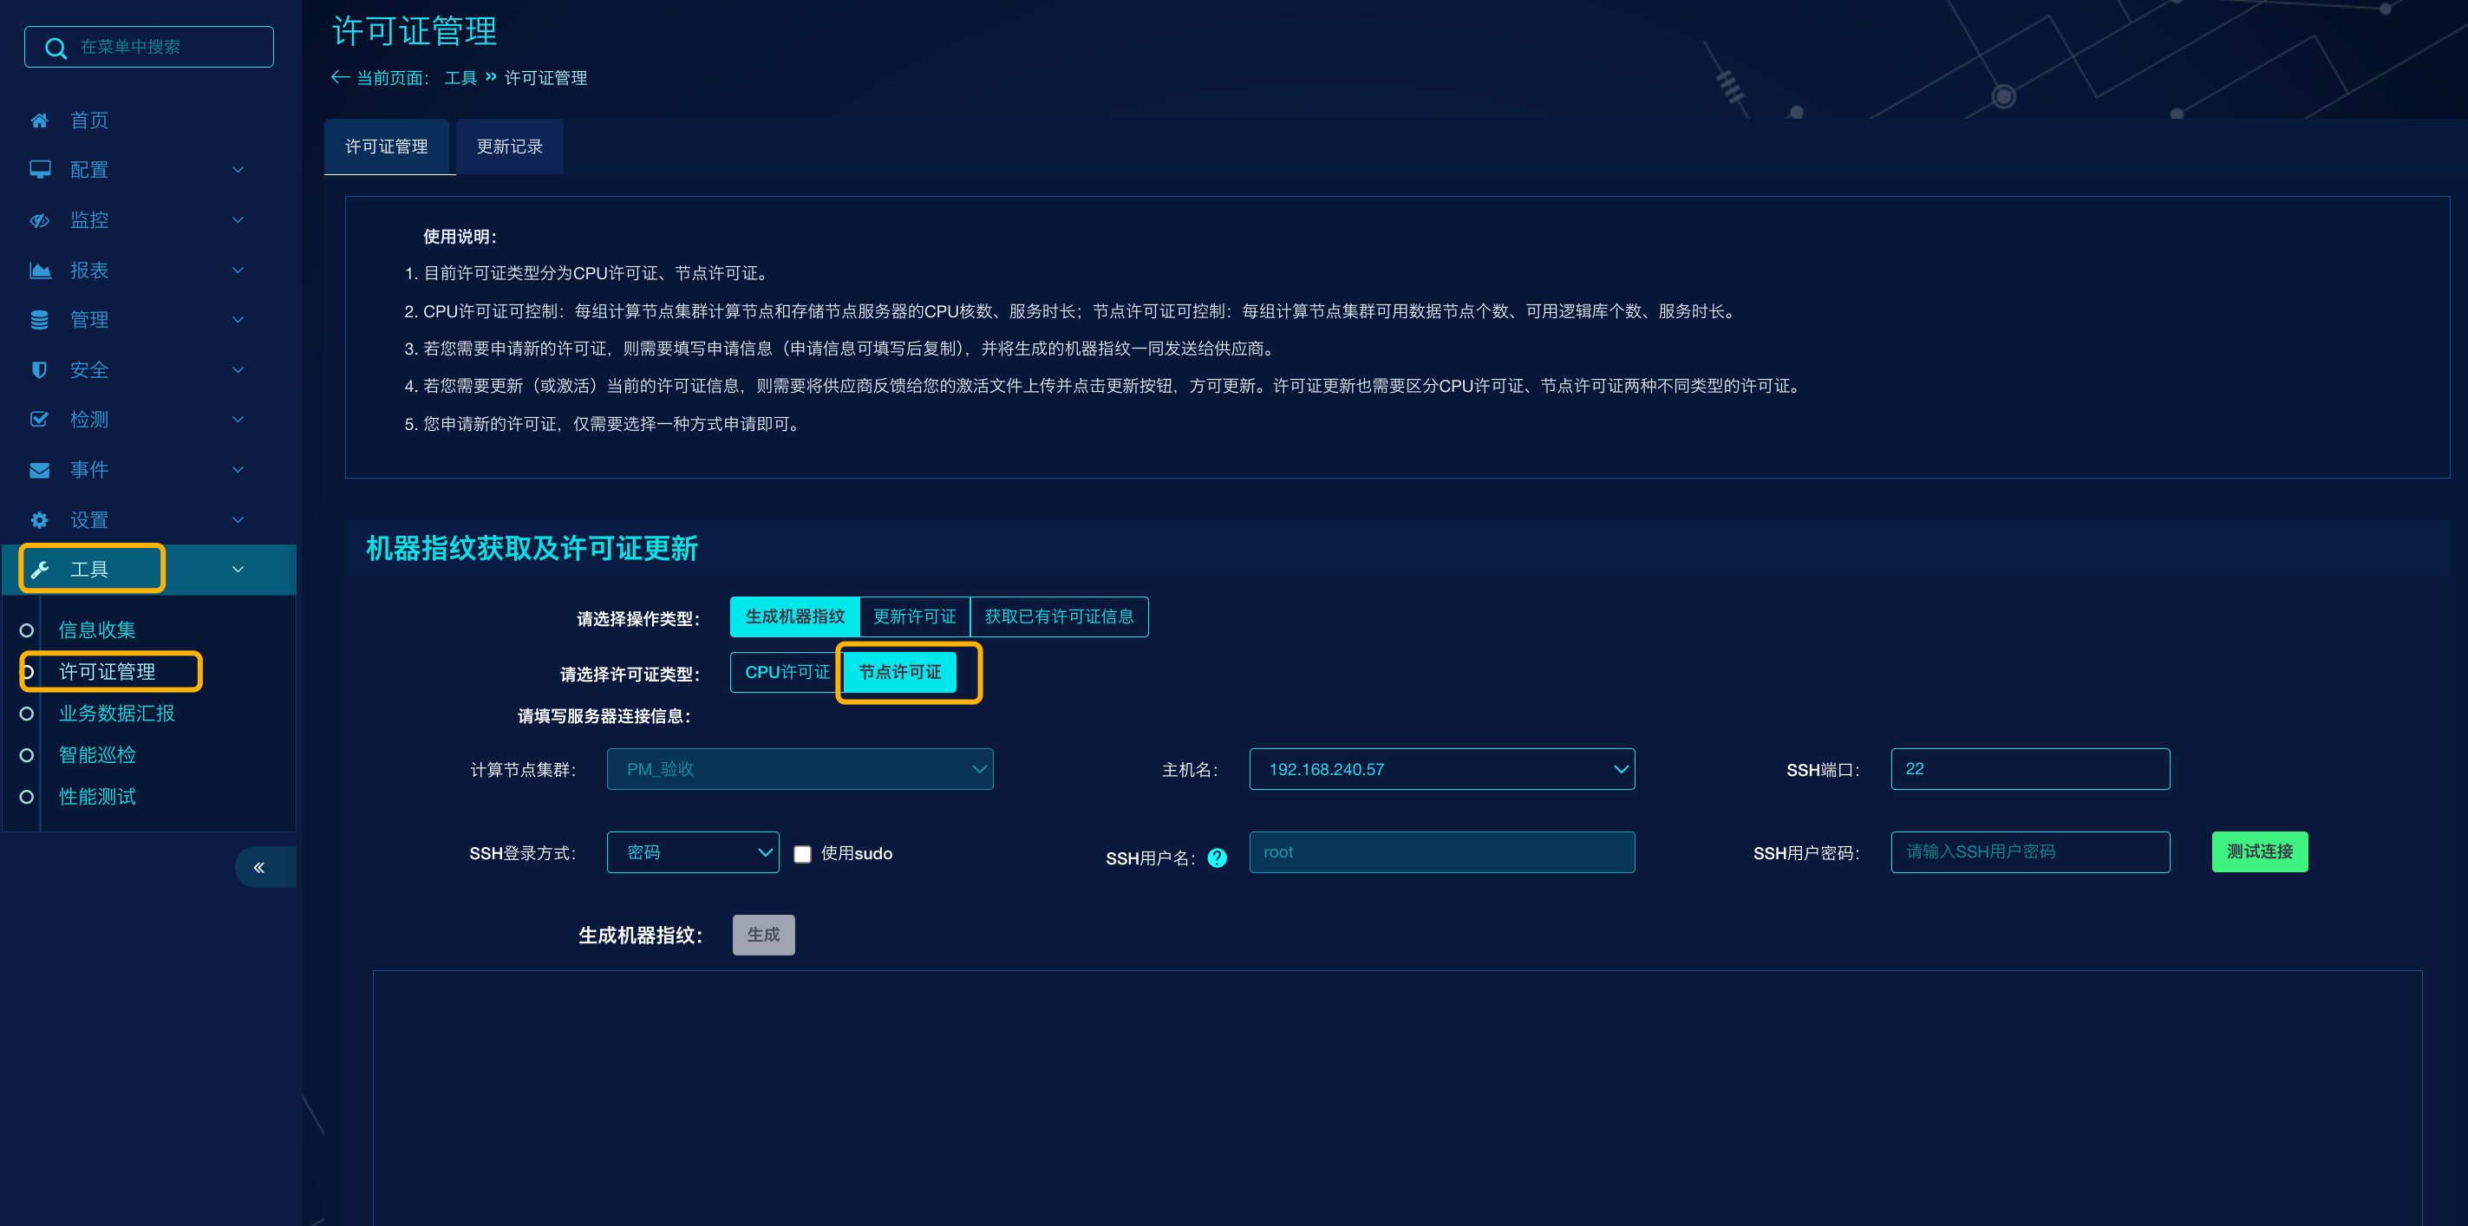Click the eye icon for 监控
This screenshot has height=1226, width=2468.
coord(39,220)
